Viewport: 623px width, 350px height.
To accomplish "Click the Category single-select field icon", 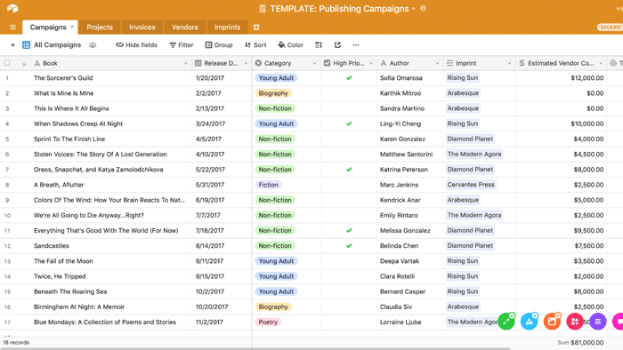I will click(x=258, y=63).
